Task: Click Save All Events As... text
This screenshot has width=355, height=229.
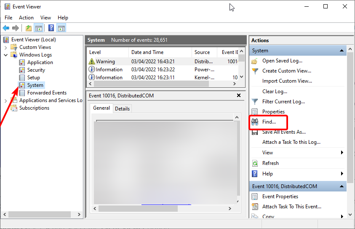Action: [284, 132]
